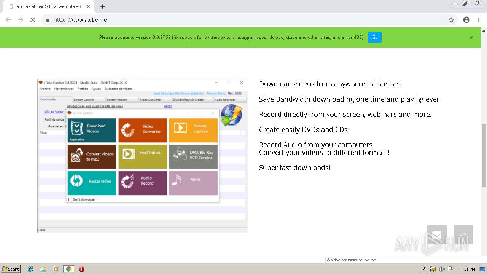Launch Internet Explorer from taskbar

30,269
